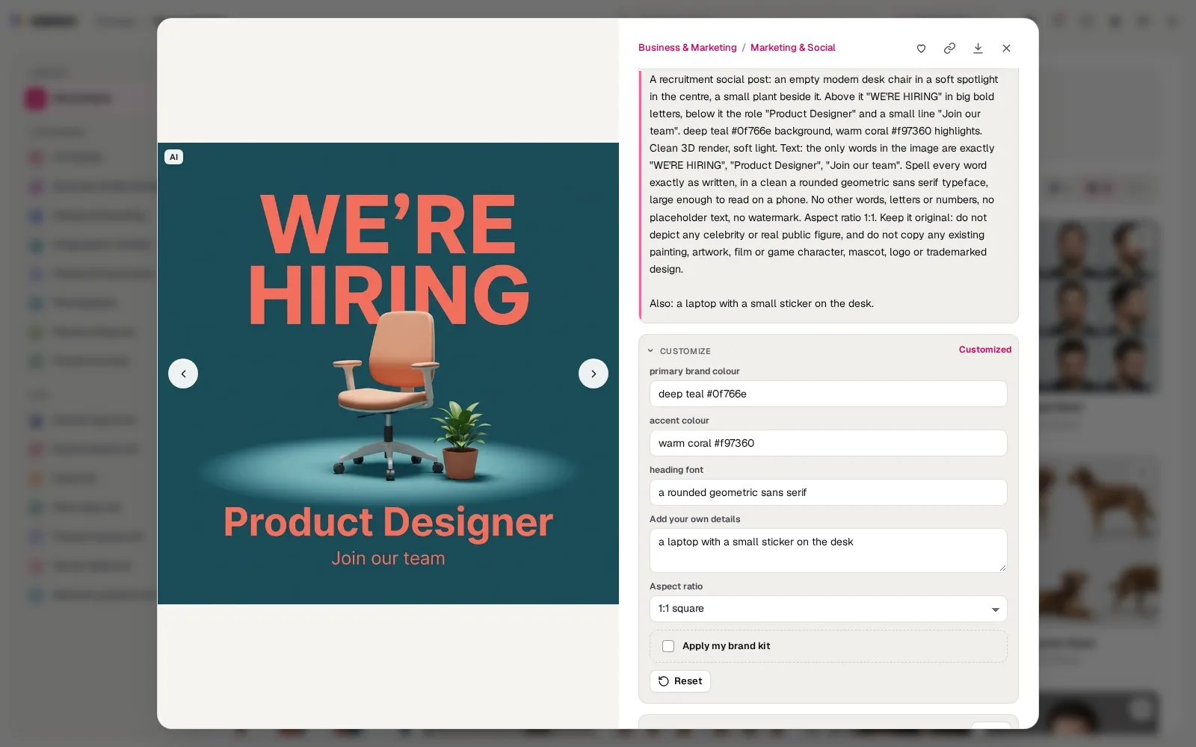Collapse the CUSTOMIZE section

tap(679, 351)
